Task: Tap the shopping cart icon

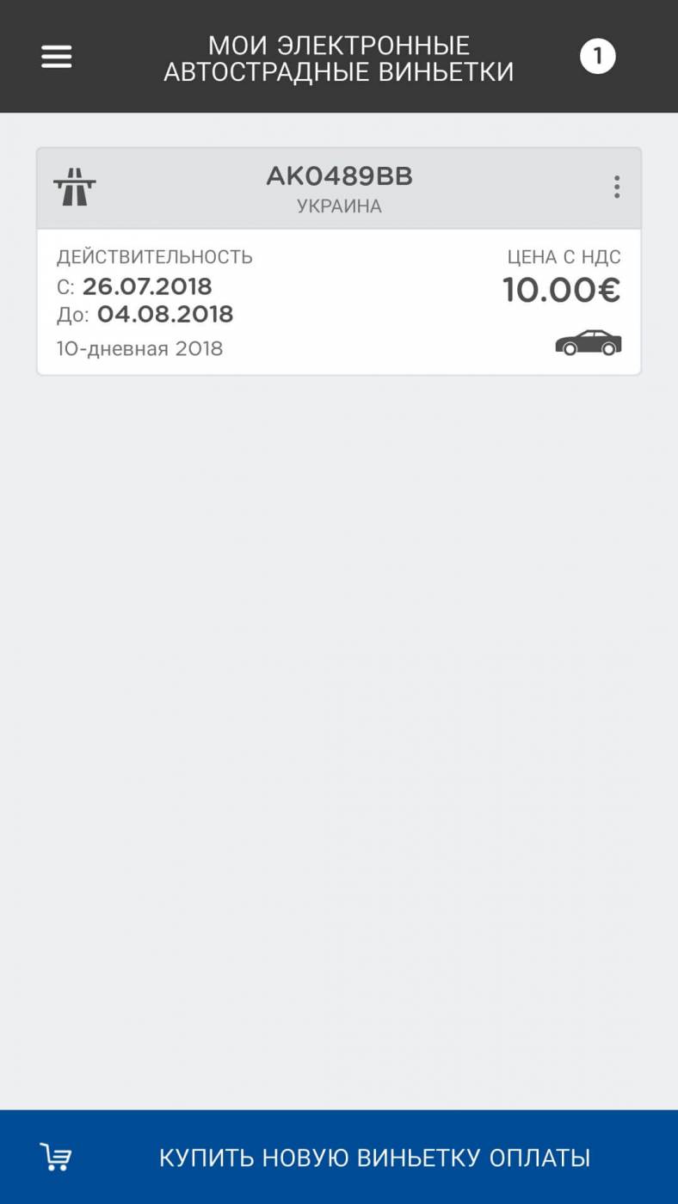Action: [56, 1157]
